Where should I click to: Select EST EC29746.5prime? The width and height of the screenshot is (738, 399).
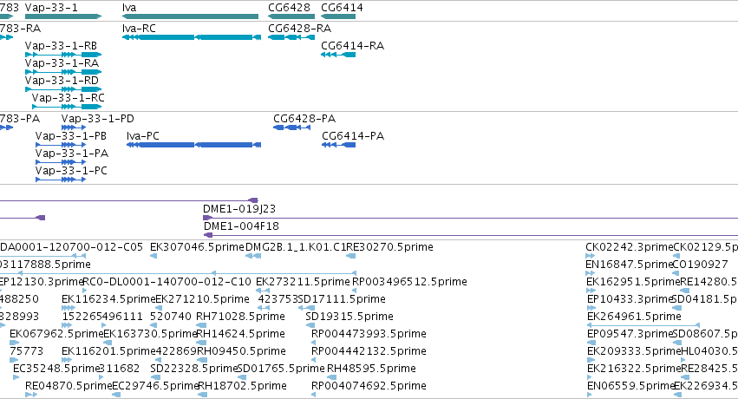tap(156, 386)
